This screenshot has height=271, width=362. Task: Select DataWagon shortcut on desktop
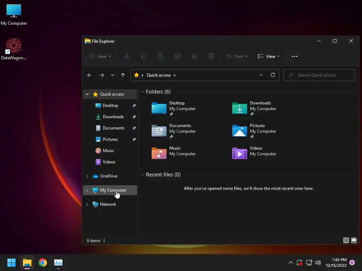click(x=14, y=49)
